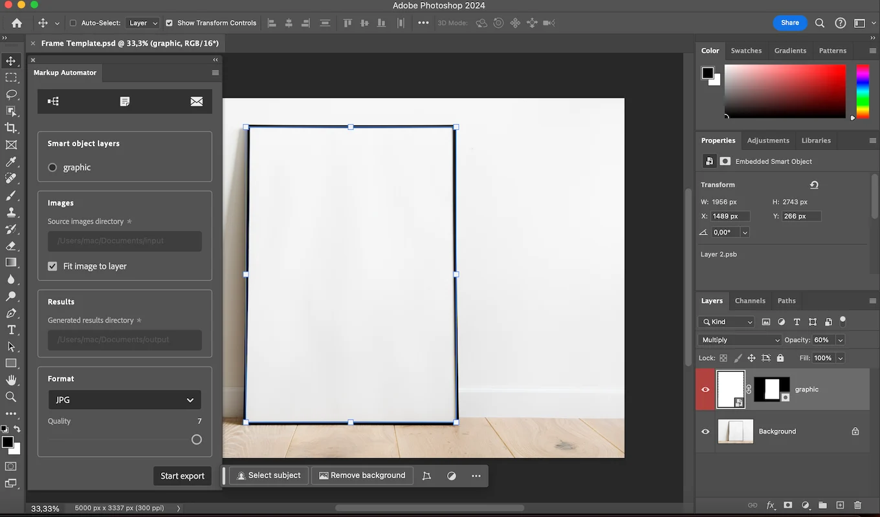Select the Hand tool
880x517 pixels.
tap(11, 380)
